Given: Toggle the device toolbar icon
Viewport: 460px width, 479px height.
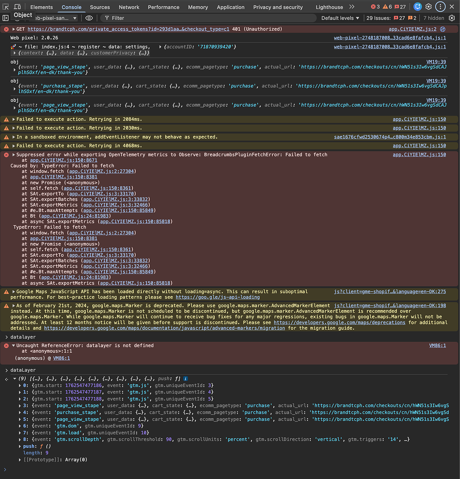Looking at the screenshot, I should click(x=17, y=7).
